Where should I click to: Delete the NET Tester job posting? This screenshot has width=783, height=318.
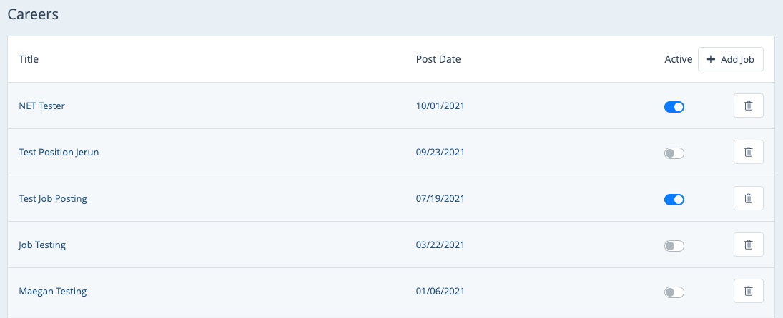tap(748, 106)
